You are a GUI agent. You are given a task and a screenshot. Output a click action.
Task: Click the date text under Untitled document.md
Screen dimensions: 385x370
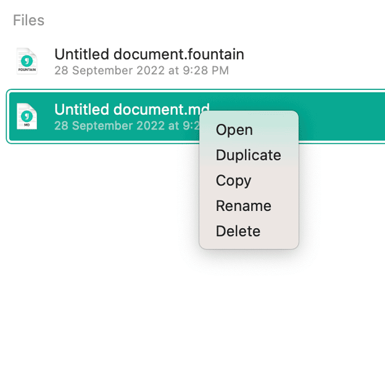127,126
